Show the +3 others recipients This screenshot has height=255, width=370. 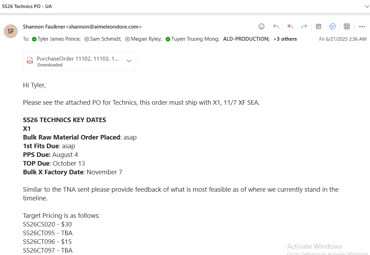[x=285, y=39]
